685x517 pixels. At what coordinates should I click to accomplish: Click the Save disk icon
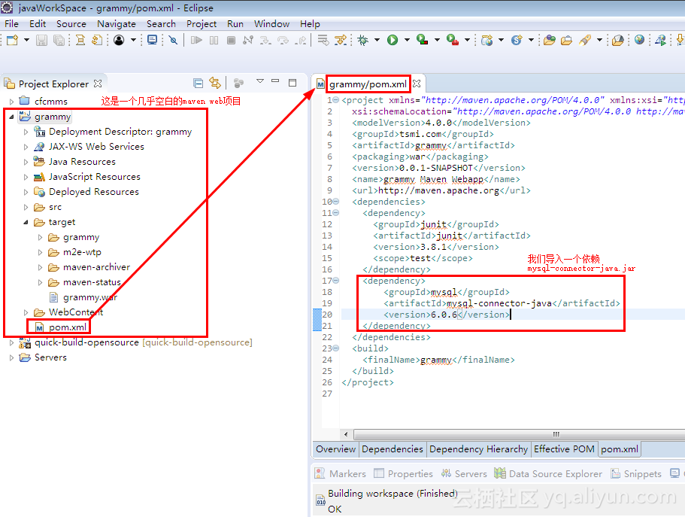pyautogui.click(x=41, y=40)
